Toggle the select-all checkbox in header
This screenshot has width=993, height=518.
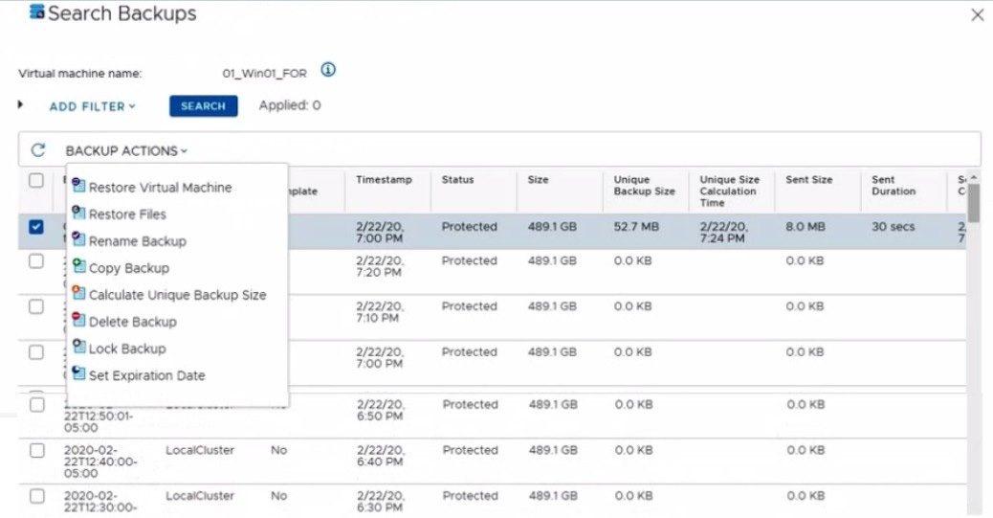coord(36,180)
